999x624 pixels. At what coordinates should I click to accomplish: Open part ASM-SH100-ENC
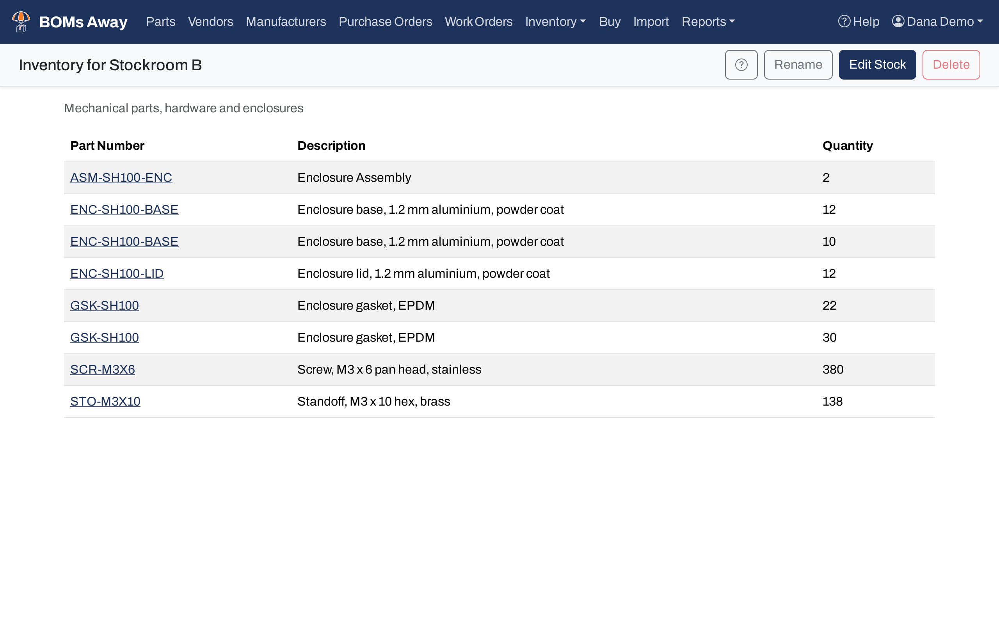point(121,177)
